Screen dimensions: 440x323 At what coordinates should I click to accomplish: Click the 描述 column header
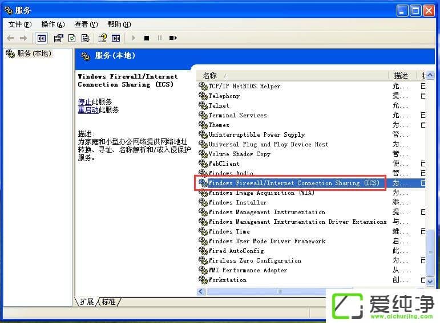(401, 75)
